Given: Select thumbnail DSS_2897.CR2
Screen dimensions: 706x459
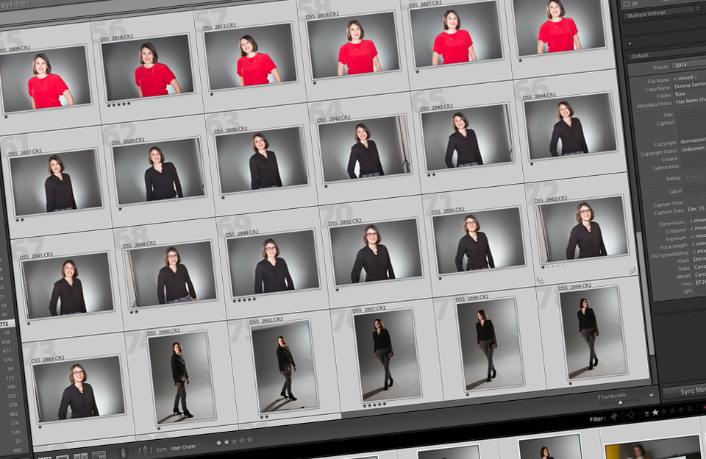Looking at the screenshot, I should [387, 355].
